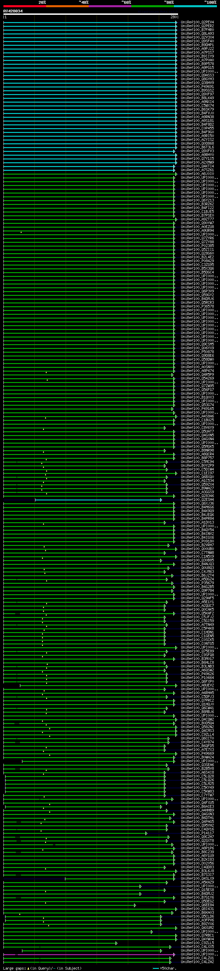The height and width of the screenshot is (971, 220).
Task: Click the arrowhead ending the C9ZLL5 hit bar
Action: click(x=116, y=943)
